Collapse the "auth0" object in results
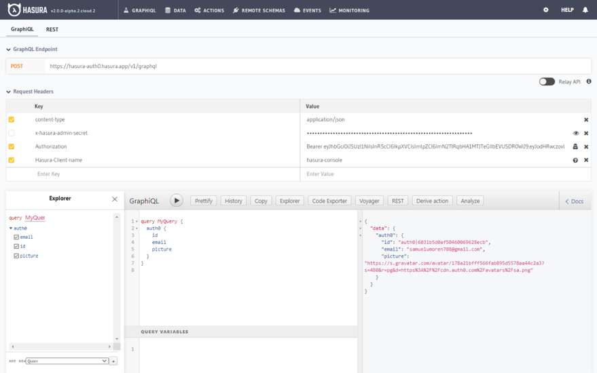 click(x=360, y=235)
